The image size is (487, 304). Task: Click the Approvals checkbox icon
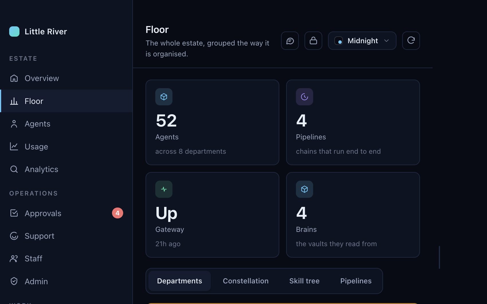coord(14,213)
